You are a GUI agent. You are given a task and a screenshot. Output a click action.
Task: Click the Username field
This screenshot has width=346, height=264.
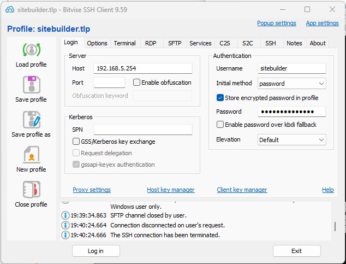[x=292, y=68]
